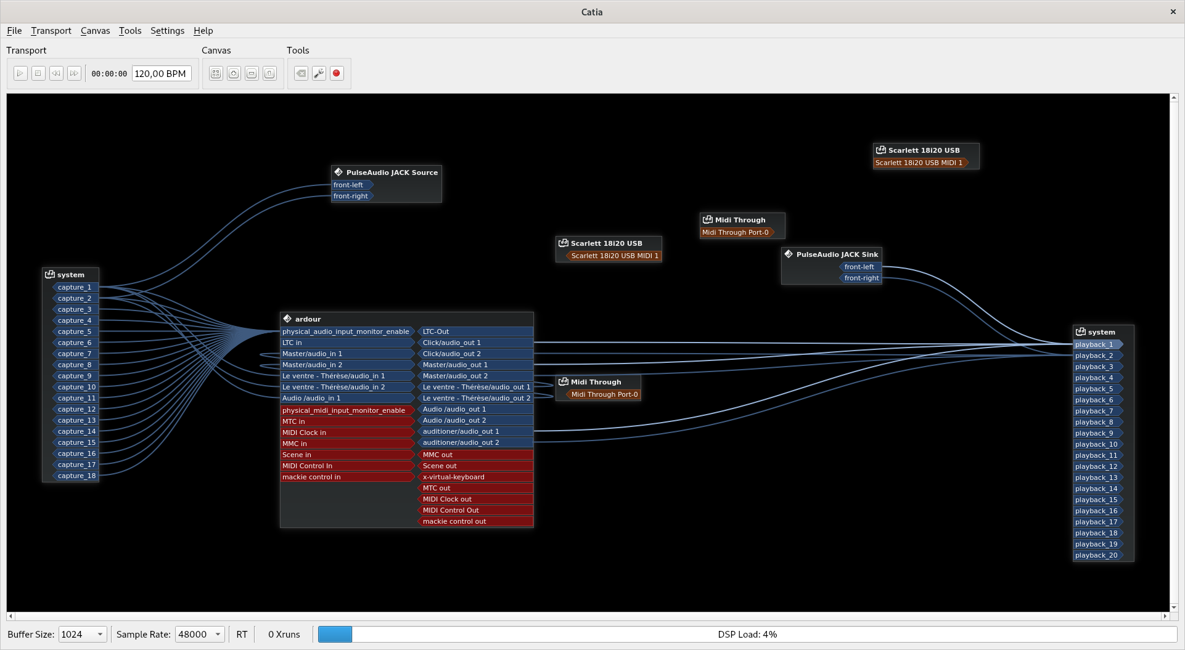Click the DSP Load progress bar
The height and width of the screenshot is (650, 1185).
tap(747, 634)
